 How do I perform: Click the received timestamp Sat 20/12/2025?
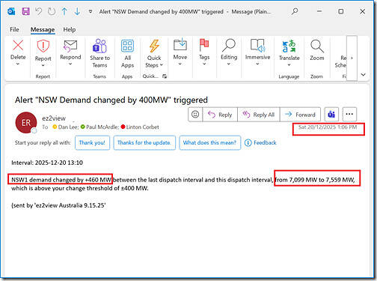point(328,127)
